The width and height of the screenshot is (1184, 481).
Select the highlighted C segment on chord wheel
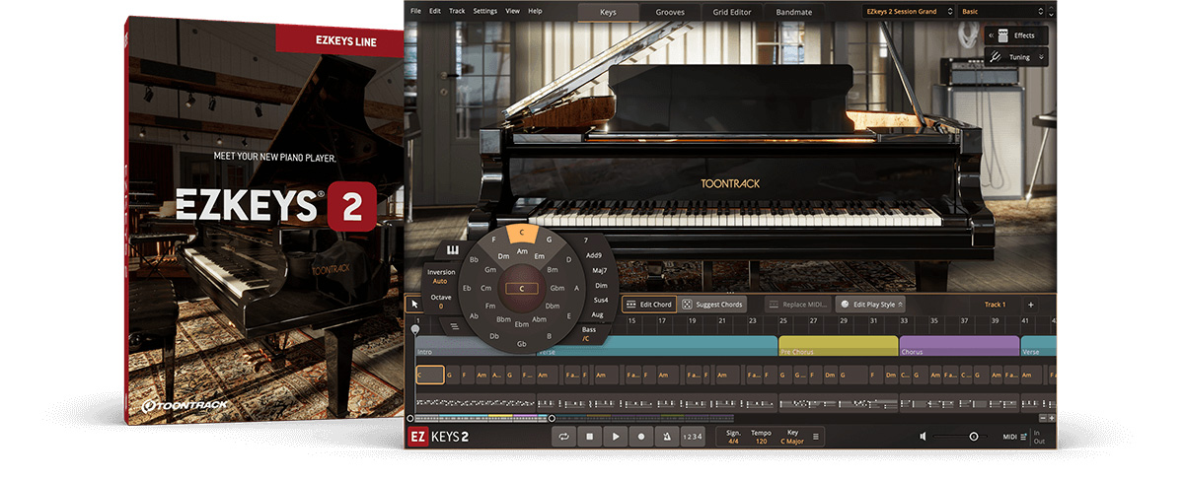[523, 234]
